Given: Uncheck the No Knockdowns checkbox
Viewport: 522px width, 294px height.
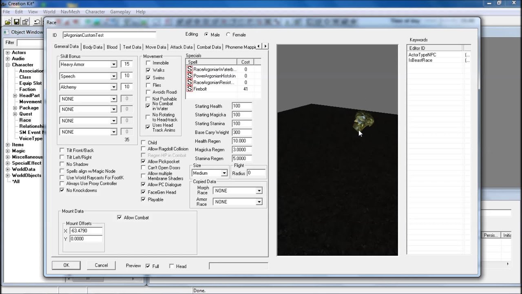Looking at the screenshot, I should (x=62, y=190).
